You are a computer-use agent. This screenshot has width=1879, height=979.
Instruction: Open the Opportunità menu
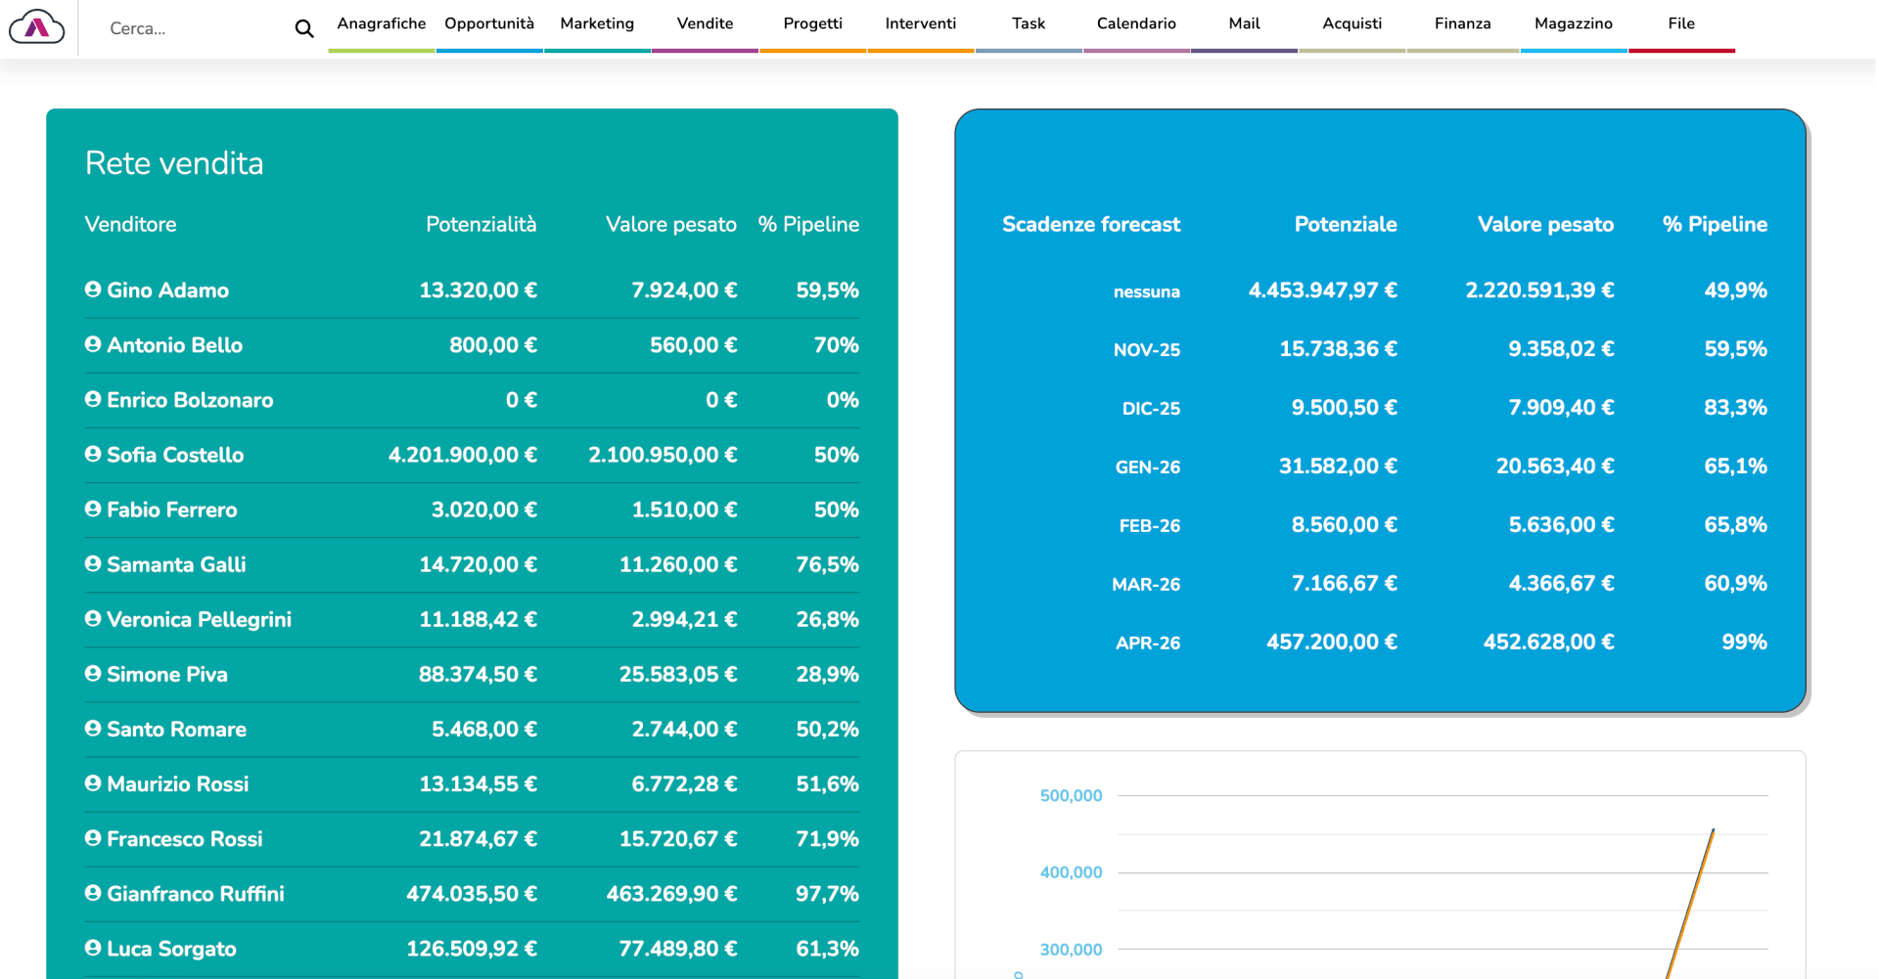click(489, 24)
